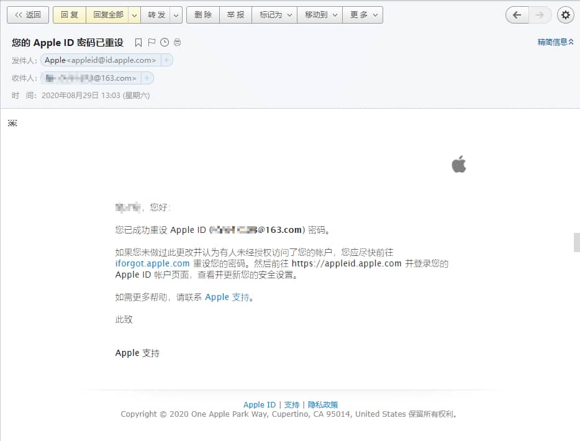
Task: Click the https://appleid.apple.com text
Action: pyautogui.click(x=347, y=263)
